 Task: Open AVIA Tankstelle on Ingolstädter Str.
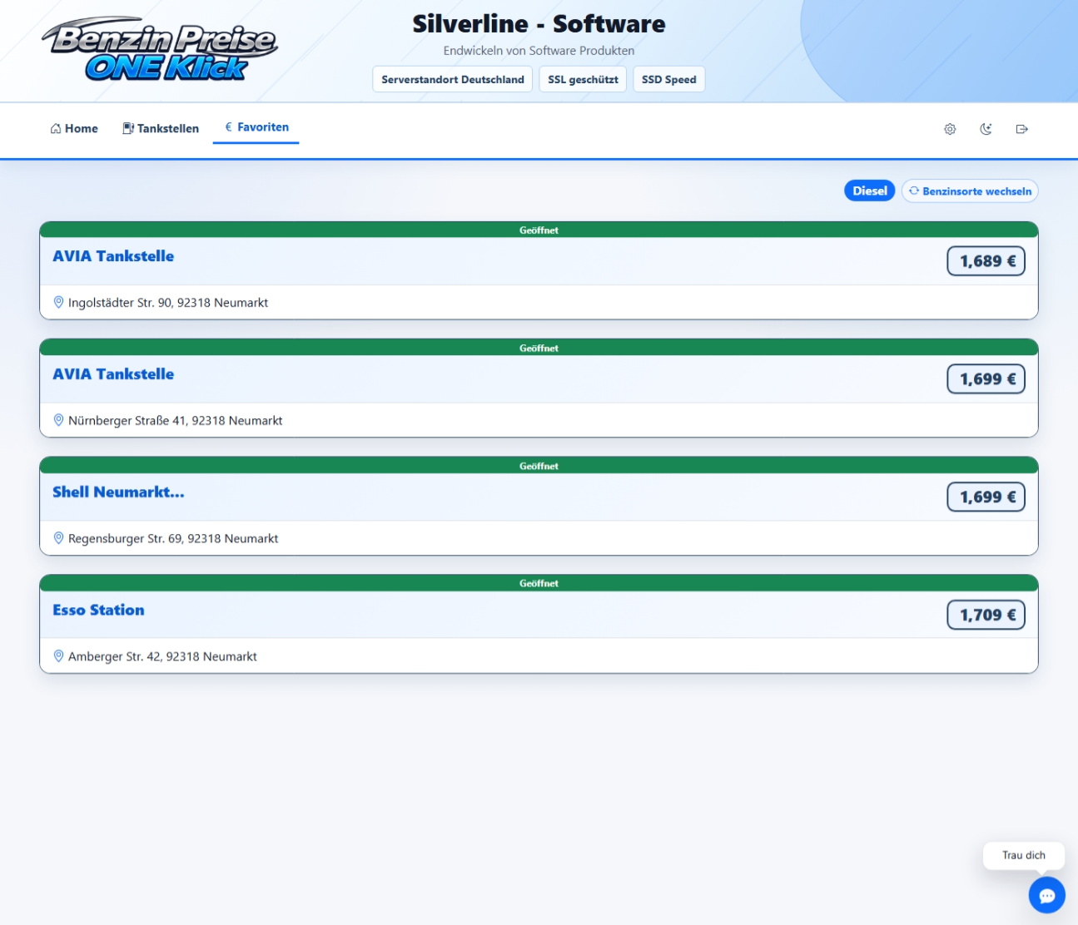[113, 256]
